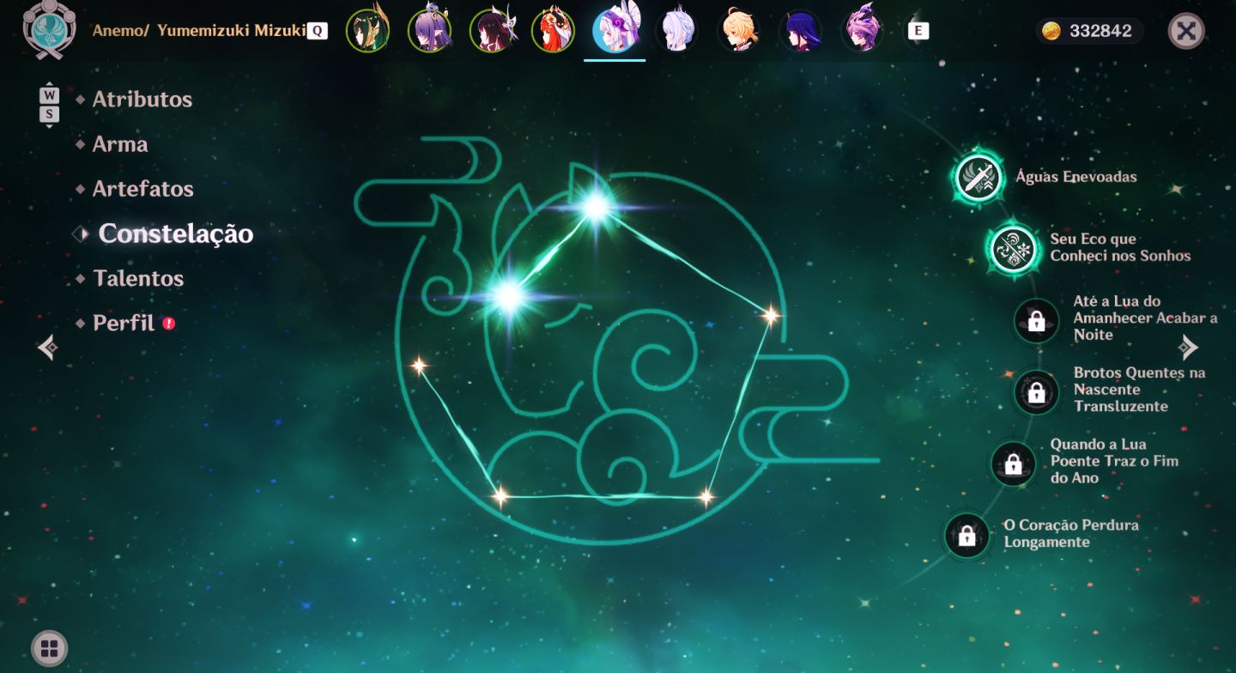This screenshot has height=673, width=1236.
Task: Click the E next-character key hint
Action: pos(918,31)
